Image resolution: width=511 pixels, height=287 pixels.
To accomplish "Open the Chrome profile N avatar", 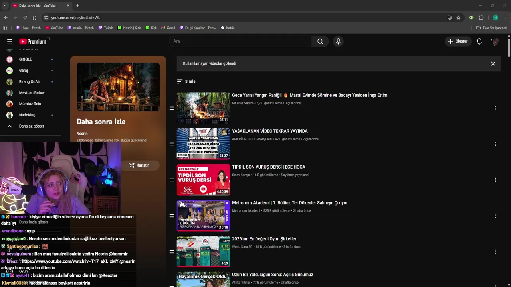I will tap(495, 18).
